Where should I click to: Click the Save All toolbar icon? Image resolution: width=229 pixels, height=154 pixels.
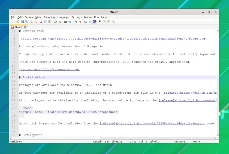27,22
